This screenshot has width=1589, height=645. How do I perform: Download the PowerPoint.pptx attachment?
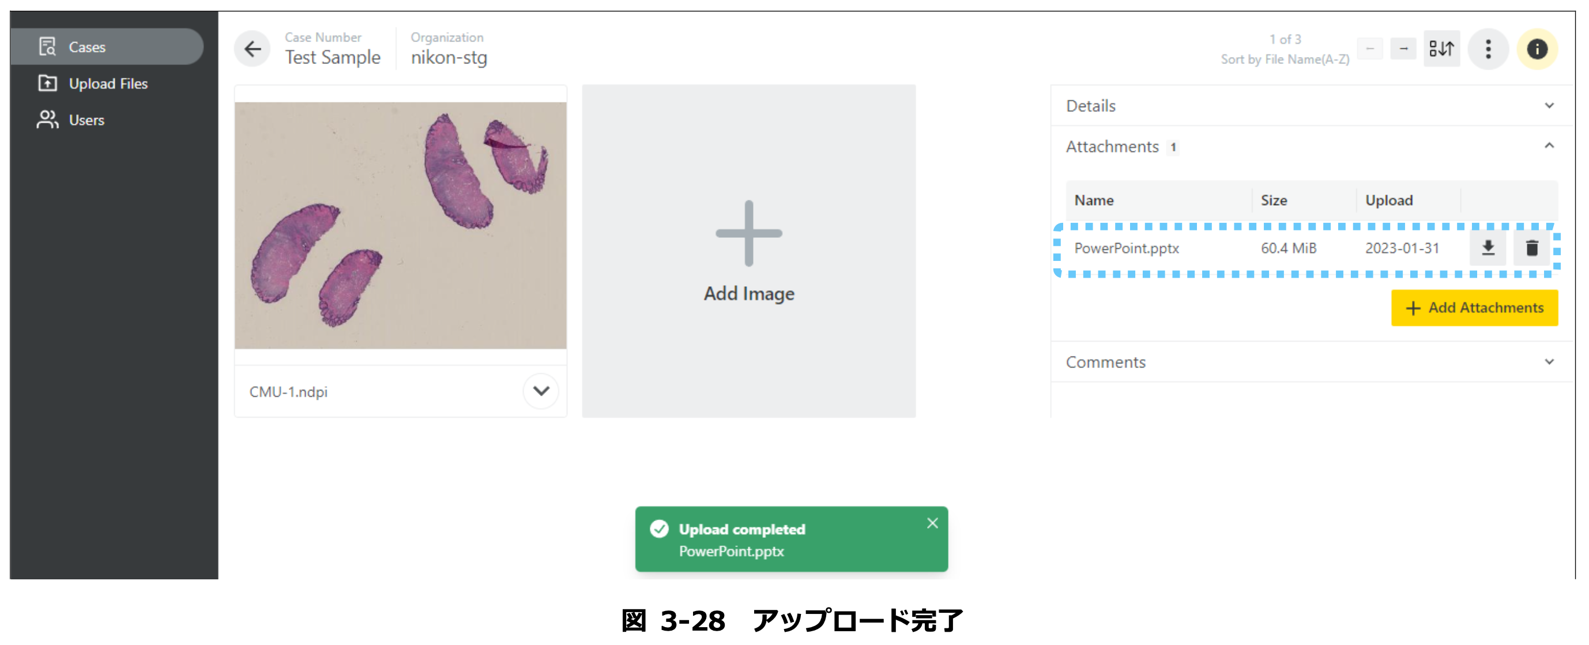click(1487, 248)
